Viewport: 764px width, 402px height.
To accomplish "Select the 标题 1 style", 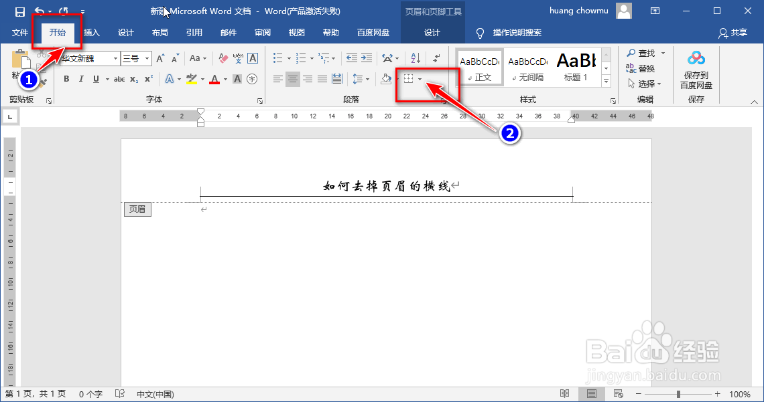I will (576, 68).
